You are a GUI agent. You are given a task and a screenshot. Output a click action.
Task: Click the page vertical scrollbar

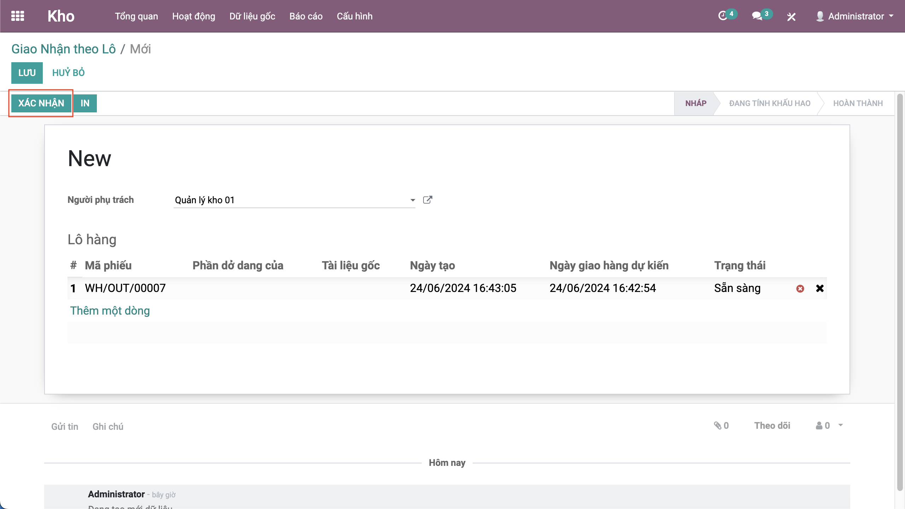[900, 283]
